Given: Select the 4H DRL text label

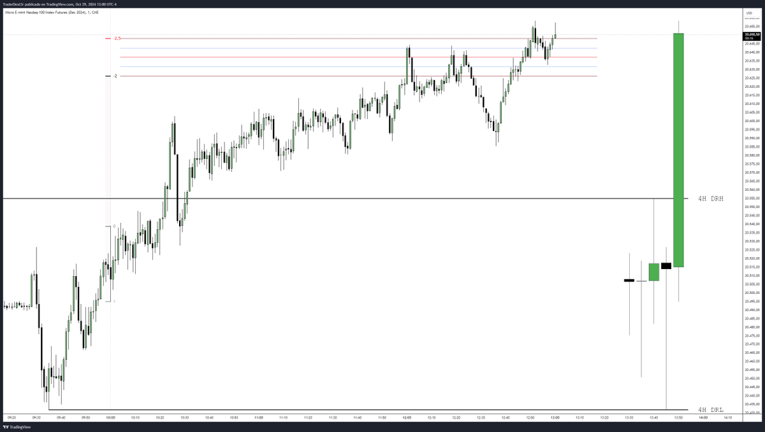Looking at the screenshot, I should (x=711, y=410).
